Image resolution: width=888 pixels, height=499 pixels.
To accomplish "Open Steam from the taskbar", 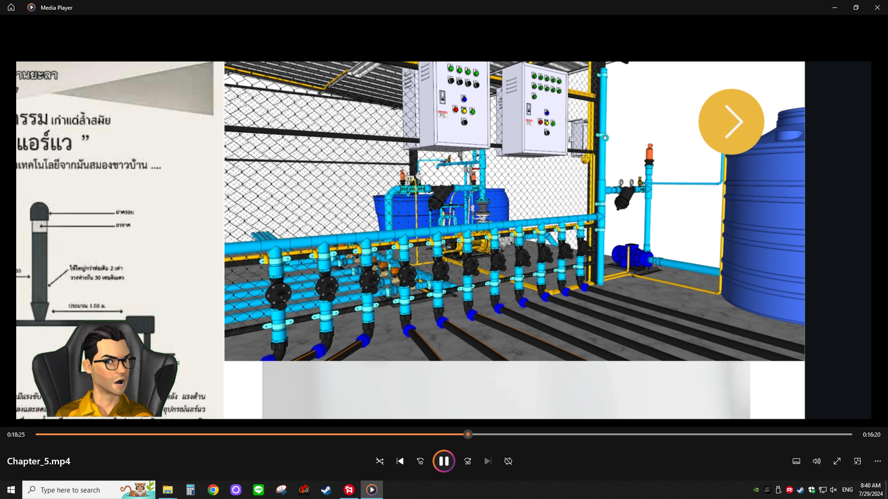I will pos(327,490).
